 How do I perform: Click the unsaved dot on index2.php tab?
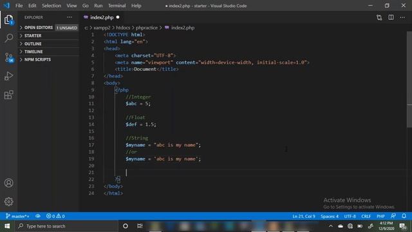[x=118, y=17]
